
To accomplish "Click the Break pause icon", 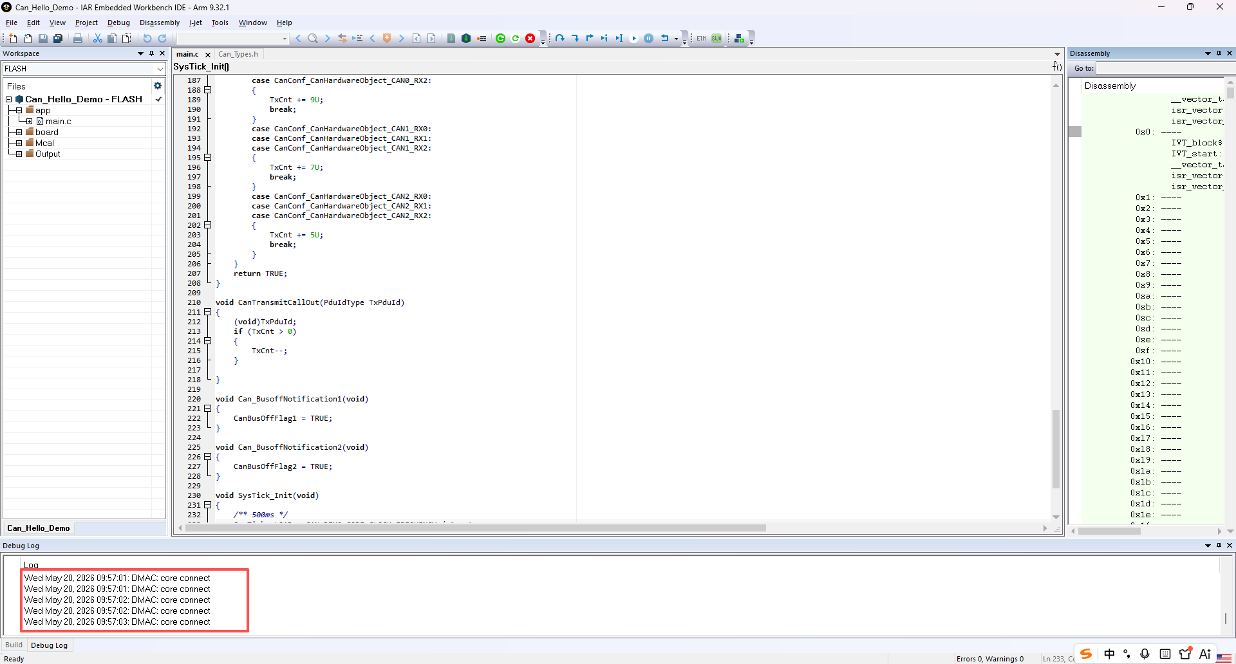I will click(649, 39).
